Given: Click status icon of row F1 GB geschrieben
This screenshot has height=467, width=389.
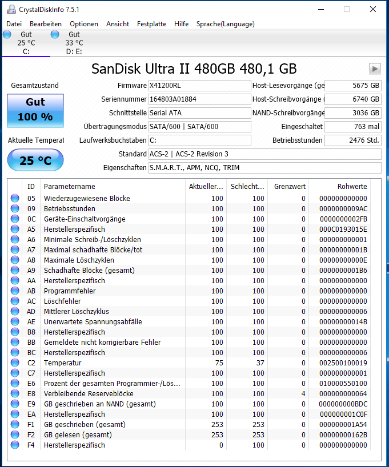Looking at the screenshot, I should click(15, 424).
